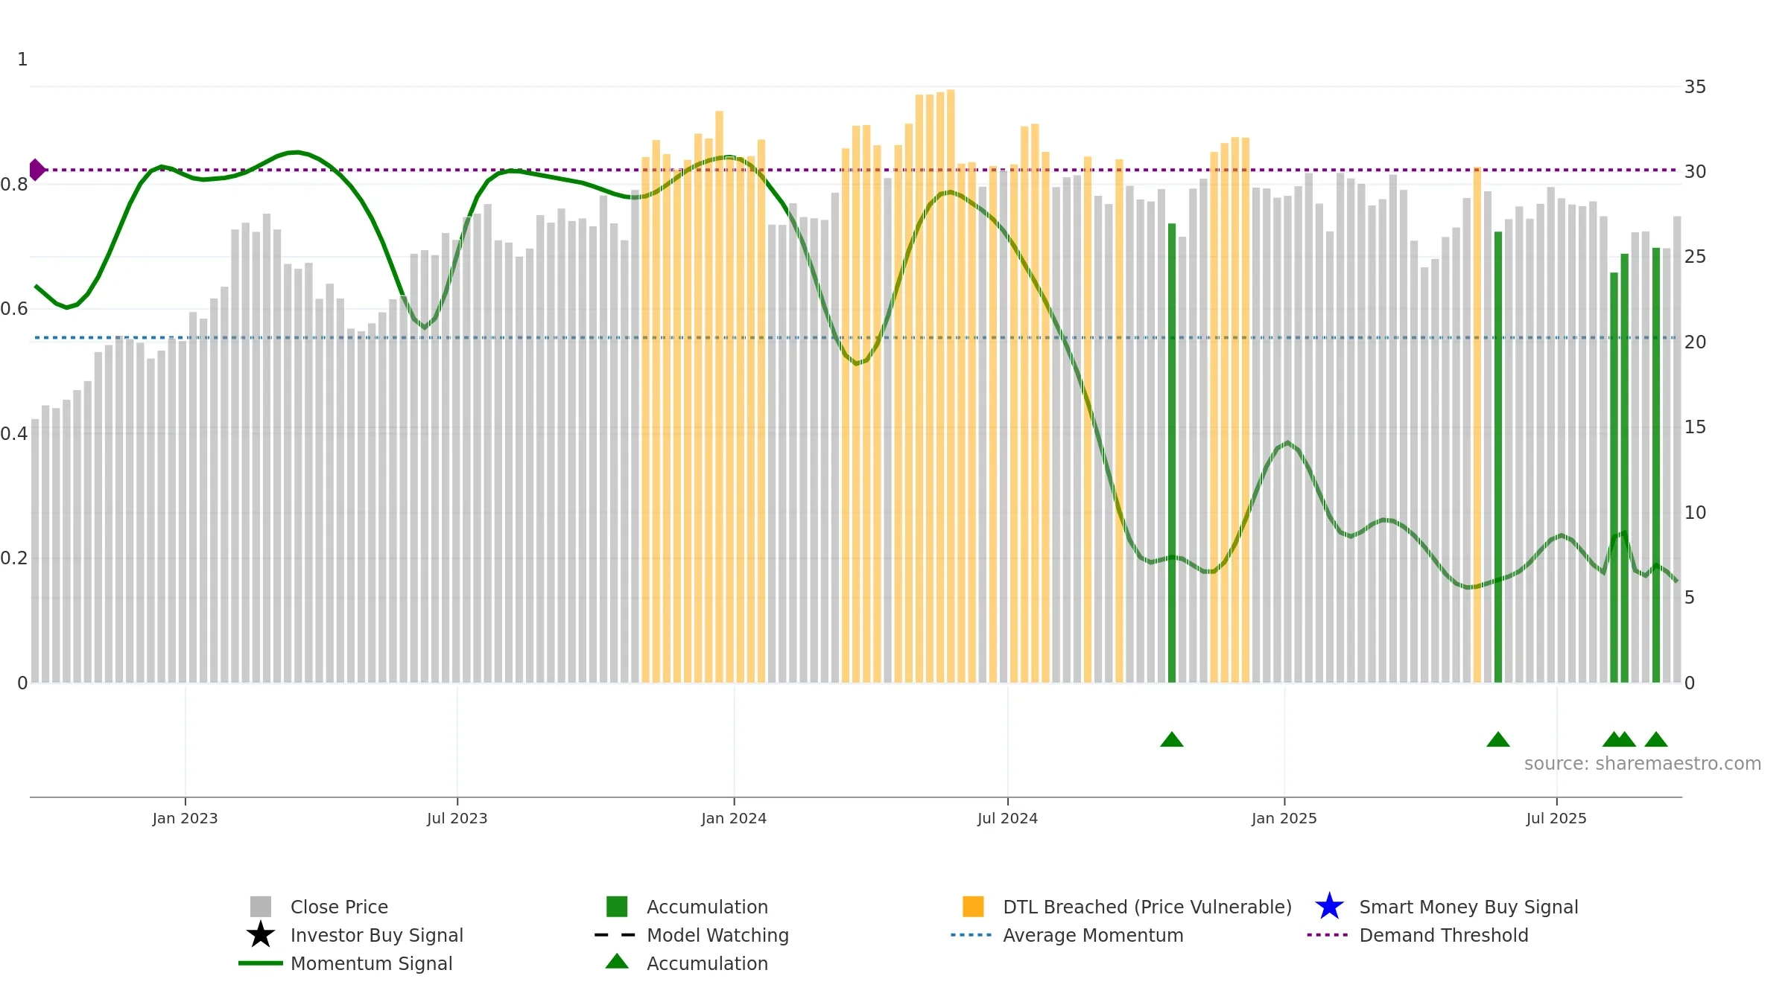Click the Model Watching legend text
The width and height of the screenshot is (1788, 1005).
[x=717, y=935]
